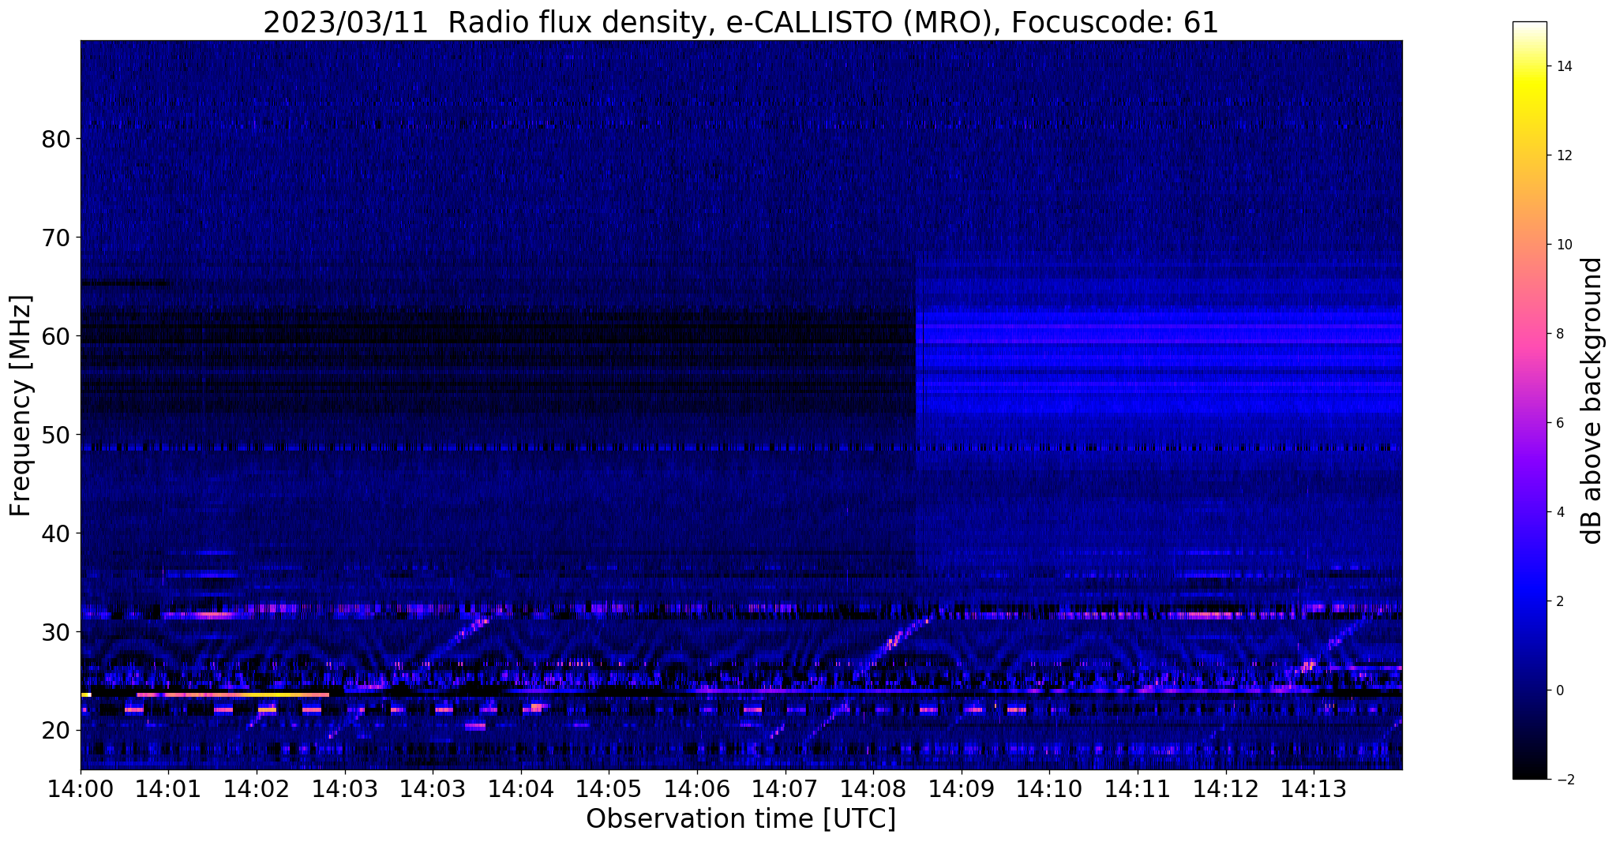
Task: Click the 14:01 time tick label
Action: (168, 788)
